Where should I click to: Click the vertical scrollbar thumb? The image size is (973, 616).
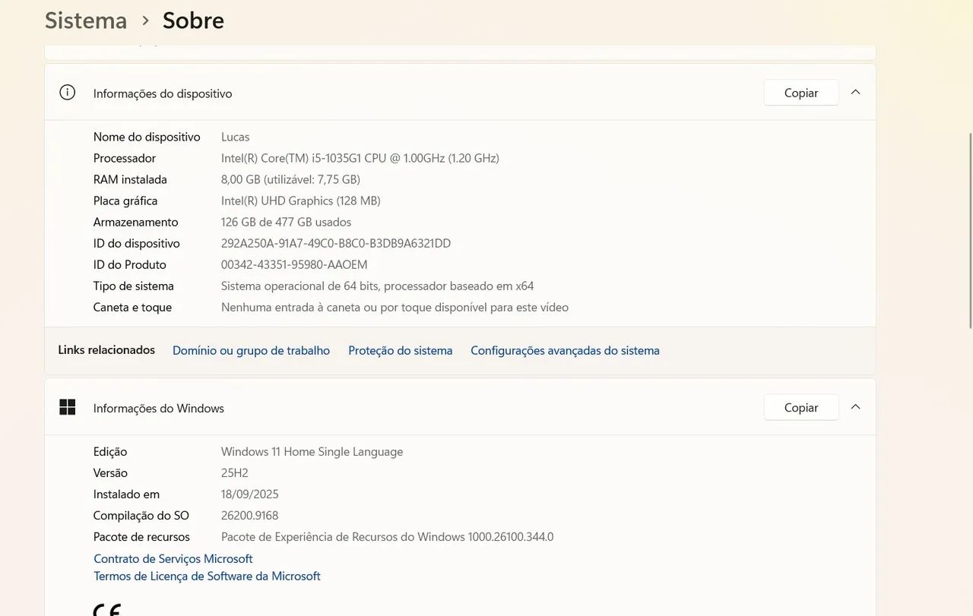coord(969,230)
